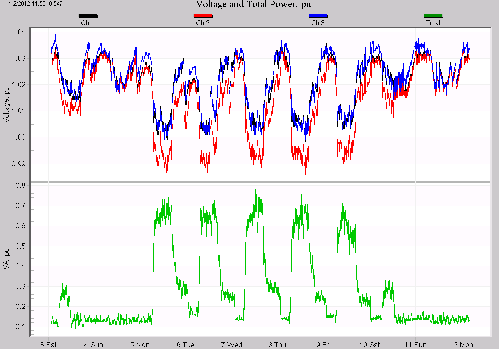This screenshot has height=349, width=499.
Task: Select the 6 Tue date label
Action: (x=185, y=345)
